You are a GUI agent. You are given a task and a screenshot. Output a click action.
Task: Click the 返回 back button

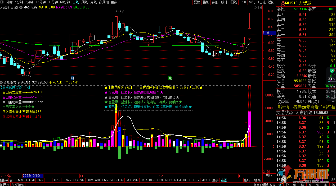(271, 2)
